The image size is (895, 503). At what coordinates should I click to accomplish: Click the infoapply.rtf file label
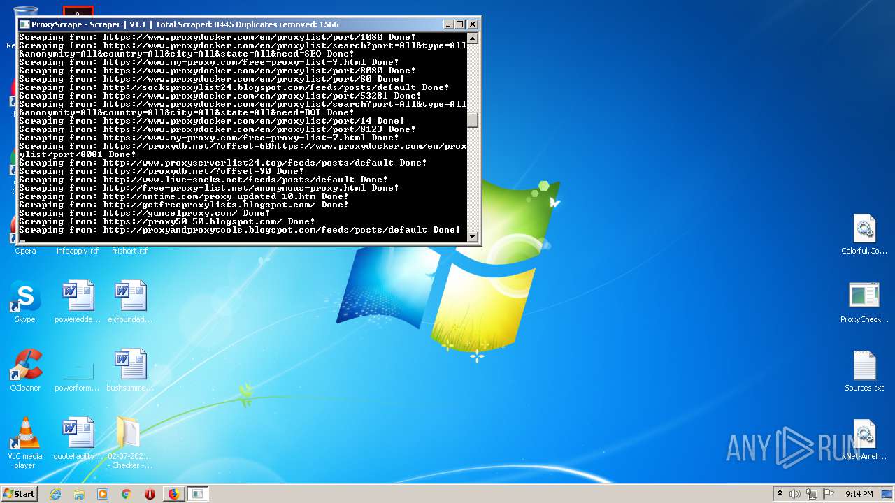[x=78, y=251]
